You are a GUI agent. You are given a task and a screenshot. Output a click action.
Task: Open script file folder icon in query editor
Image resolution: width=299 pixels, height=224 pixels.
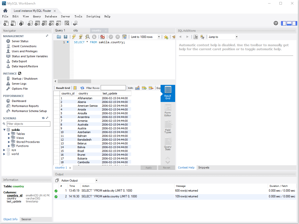click(x=59, y=37)
